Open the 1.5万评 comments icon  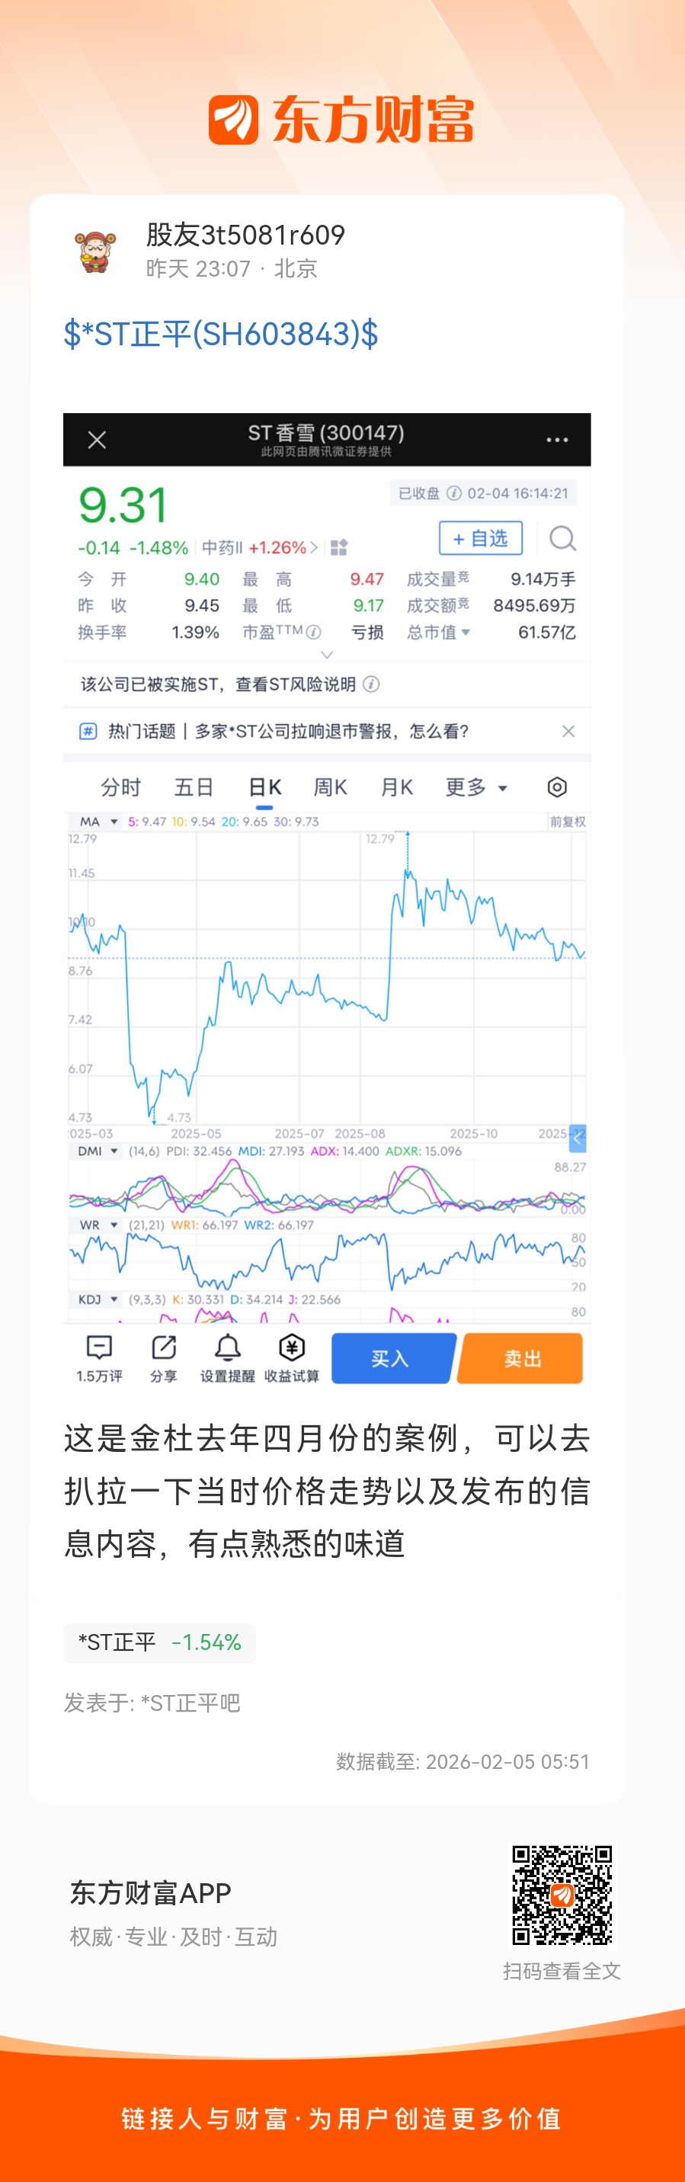pos(99,1347)
